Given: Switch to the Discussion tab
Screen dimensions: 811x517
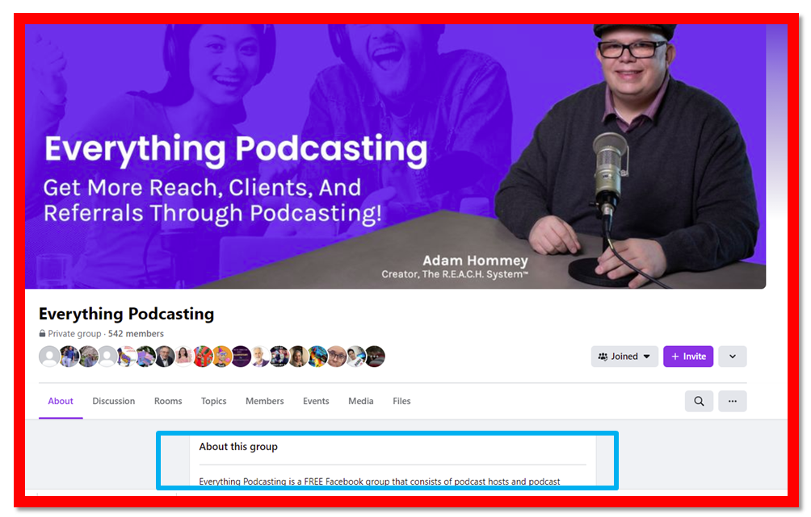Looking at the screenshot, I should pos(113,401).
